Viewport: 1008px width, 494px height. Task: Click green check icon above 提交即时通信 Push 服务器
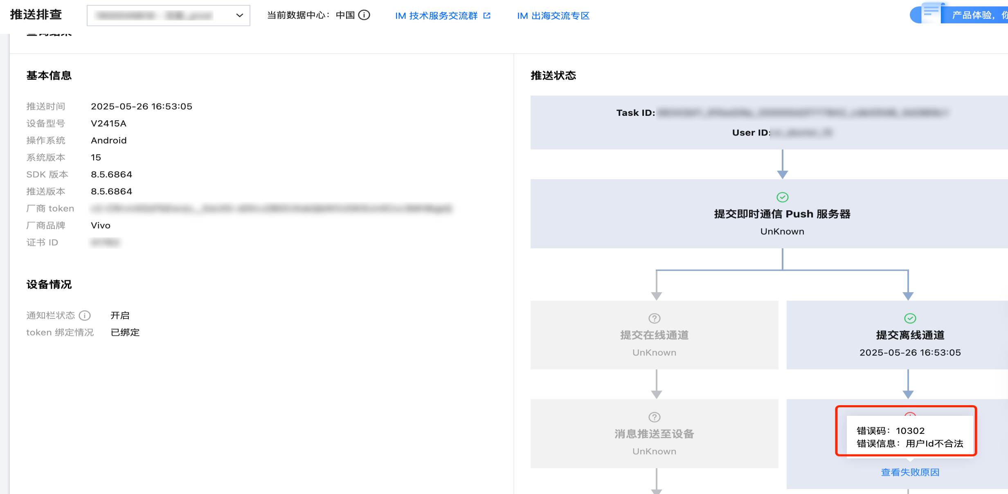(782, 197)
